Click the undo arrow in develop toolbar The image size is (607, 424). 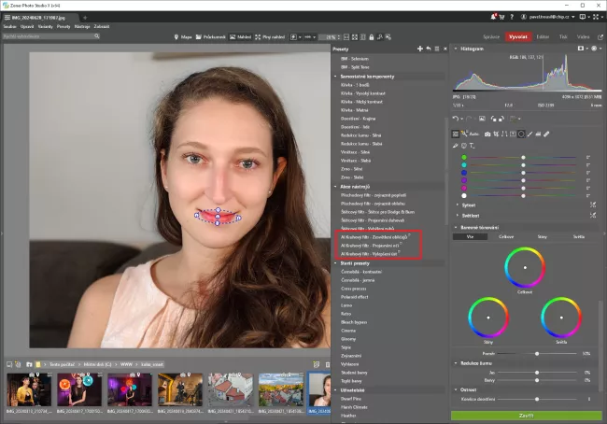[x=455, y=120]
